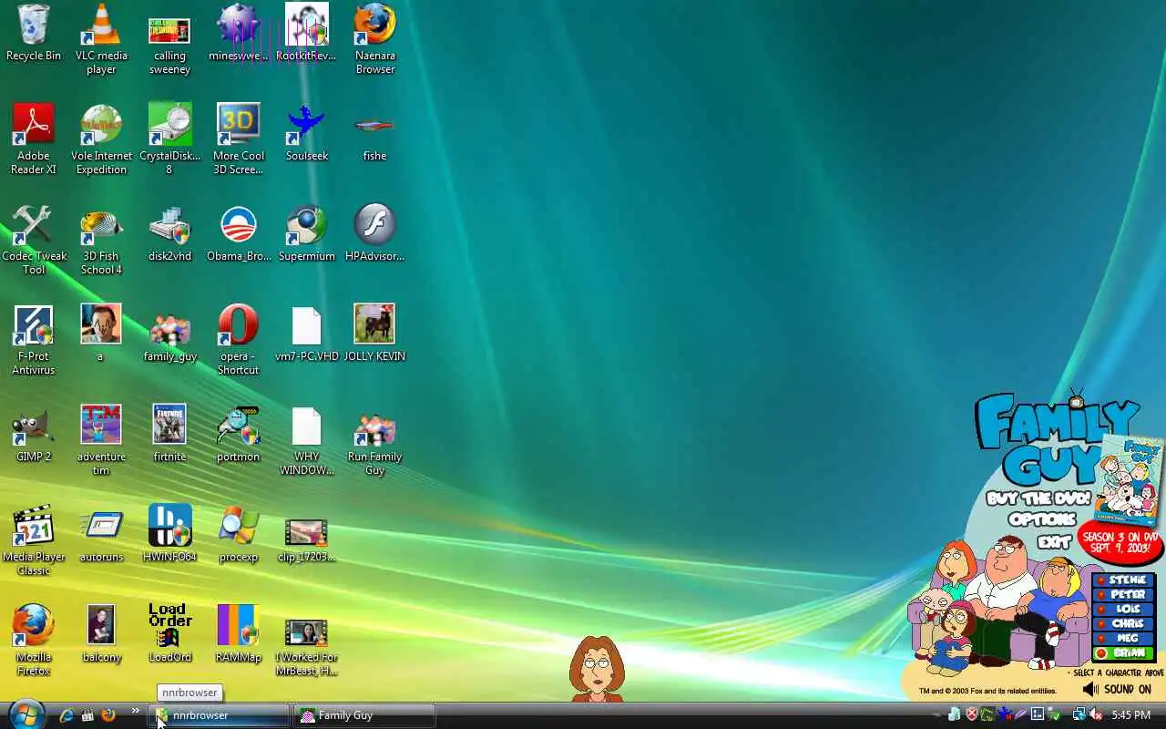Switch to the nnrbrowser taskbar button
The image size is (1166, 729).
tap(219, 715)
